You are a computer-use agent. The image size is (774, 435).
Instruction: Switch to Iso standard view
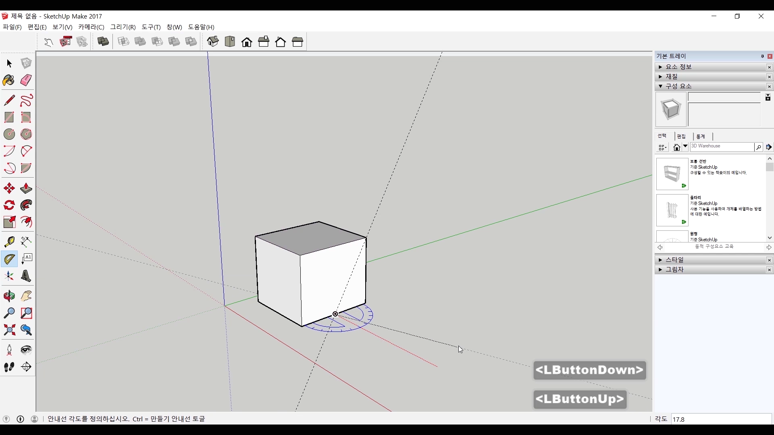point(213,41)
